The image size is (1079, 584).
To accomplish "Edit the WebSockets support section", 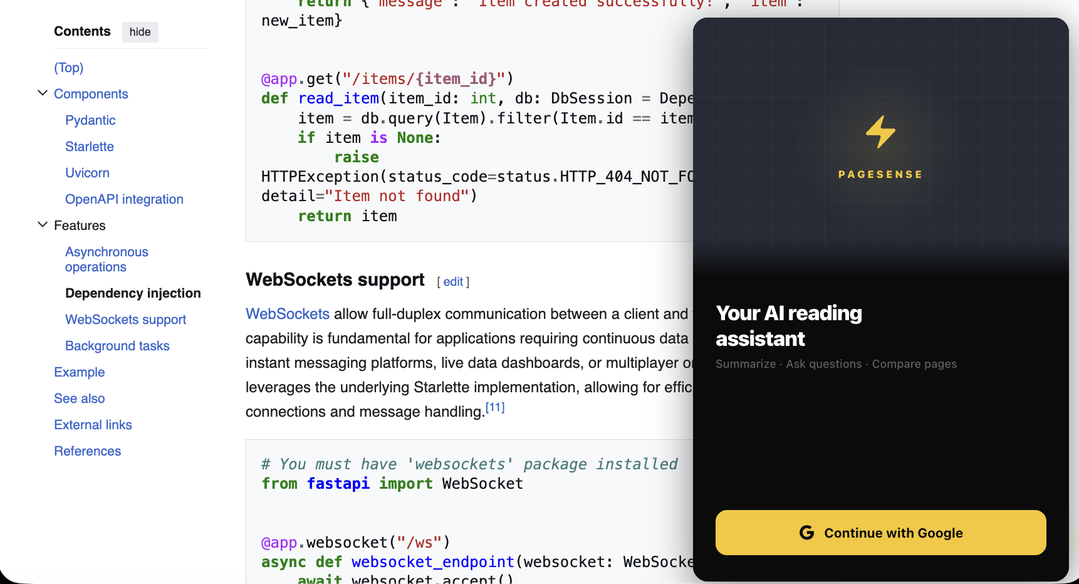I will [x=453, y=282].
